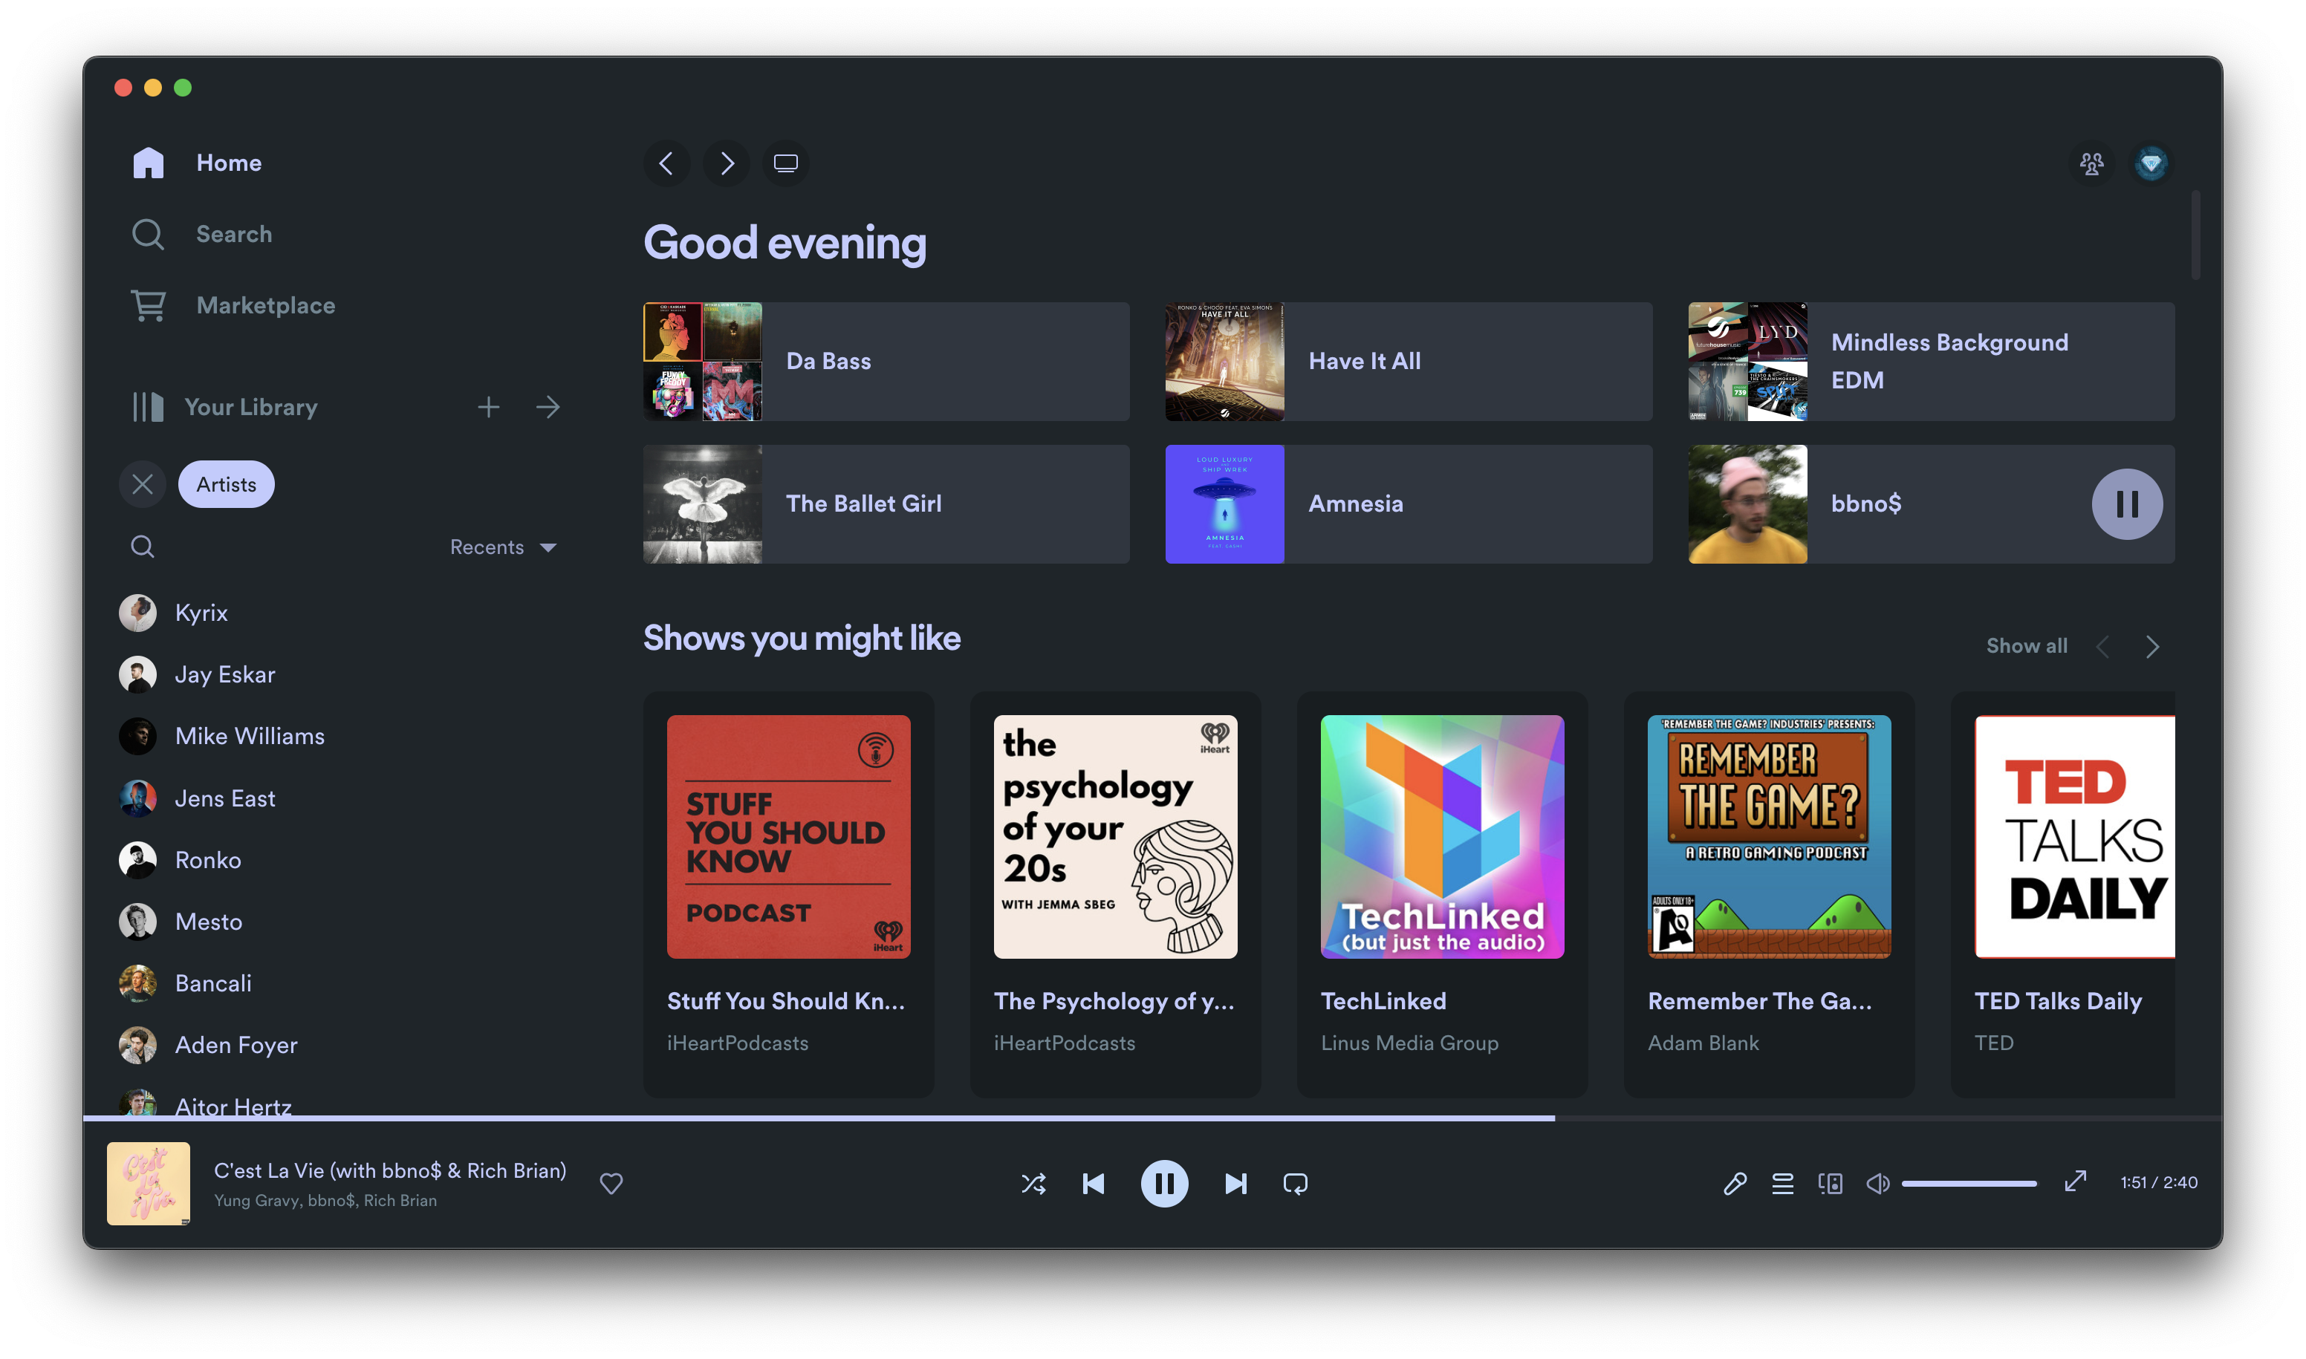The image size is (2306, 1359).
Task: Open Mindless Background EDM playlist tile
Action: (x=1932, y=361)
